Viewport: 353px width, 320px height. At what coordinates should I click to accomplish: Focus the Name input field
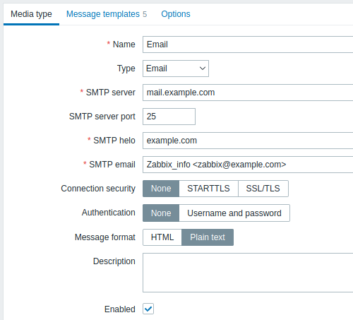[x=248, y=45]
